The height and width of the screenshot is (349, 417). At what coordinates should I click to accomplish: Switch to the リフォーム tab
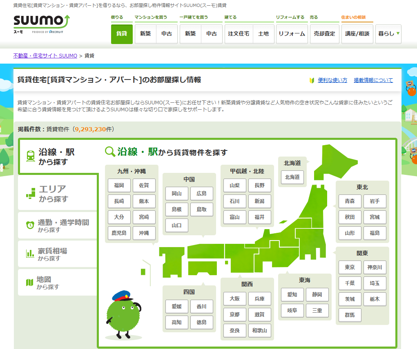(292, 34)
